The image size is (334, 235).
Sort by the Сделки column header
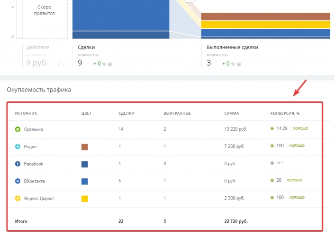click(126, 113)
